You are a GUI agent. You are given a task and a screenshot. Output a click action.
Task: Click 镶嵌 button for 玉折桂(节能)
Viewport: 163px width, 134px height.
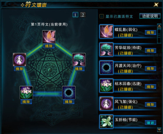point(151,123)
